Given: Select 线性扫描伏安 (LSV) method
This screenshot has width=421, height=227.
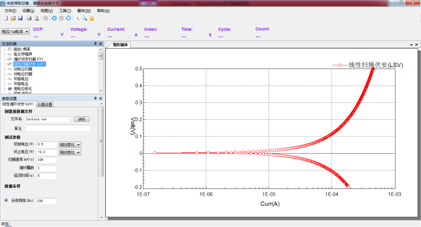Looking at the screenshot, I should 30,64.
